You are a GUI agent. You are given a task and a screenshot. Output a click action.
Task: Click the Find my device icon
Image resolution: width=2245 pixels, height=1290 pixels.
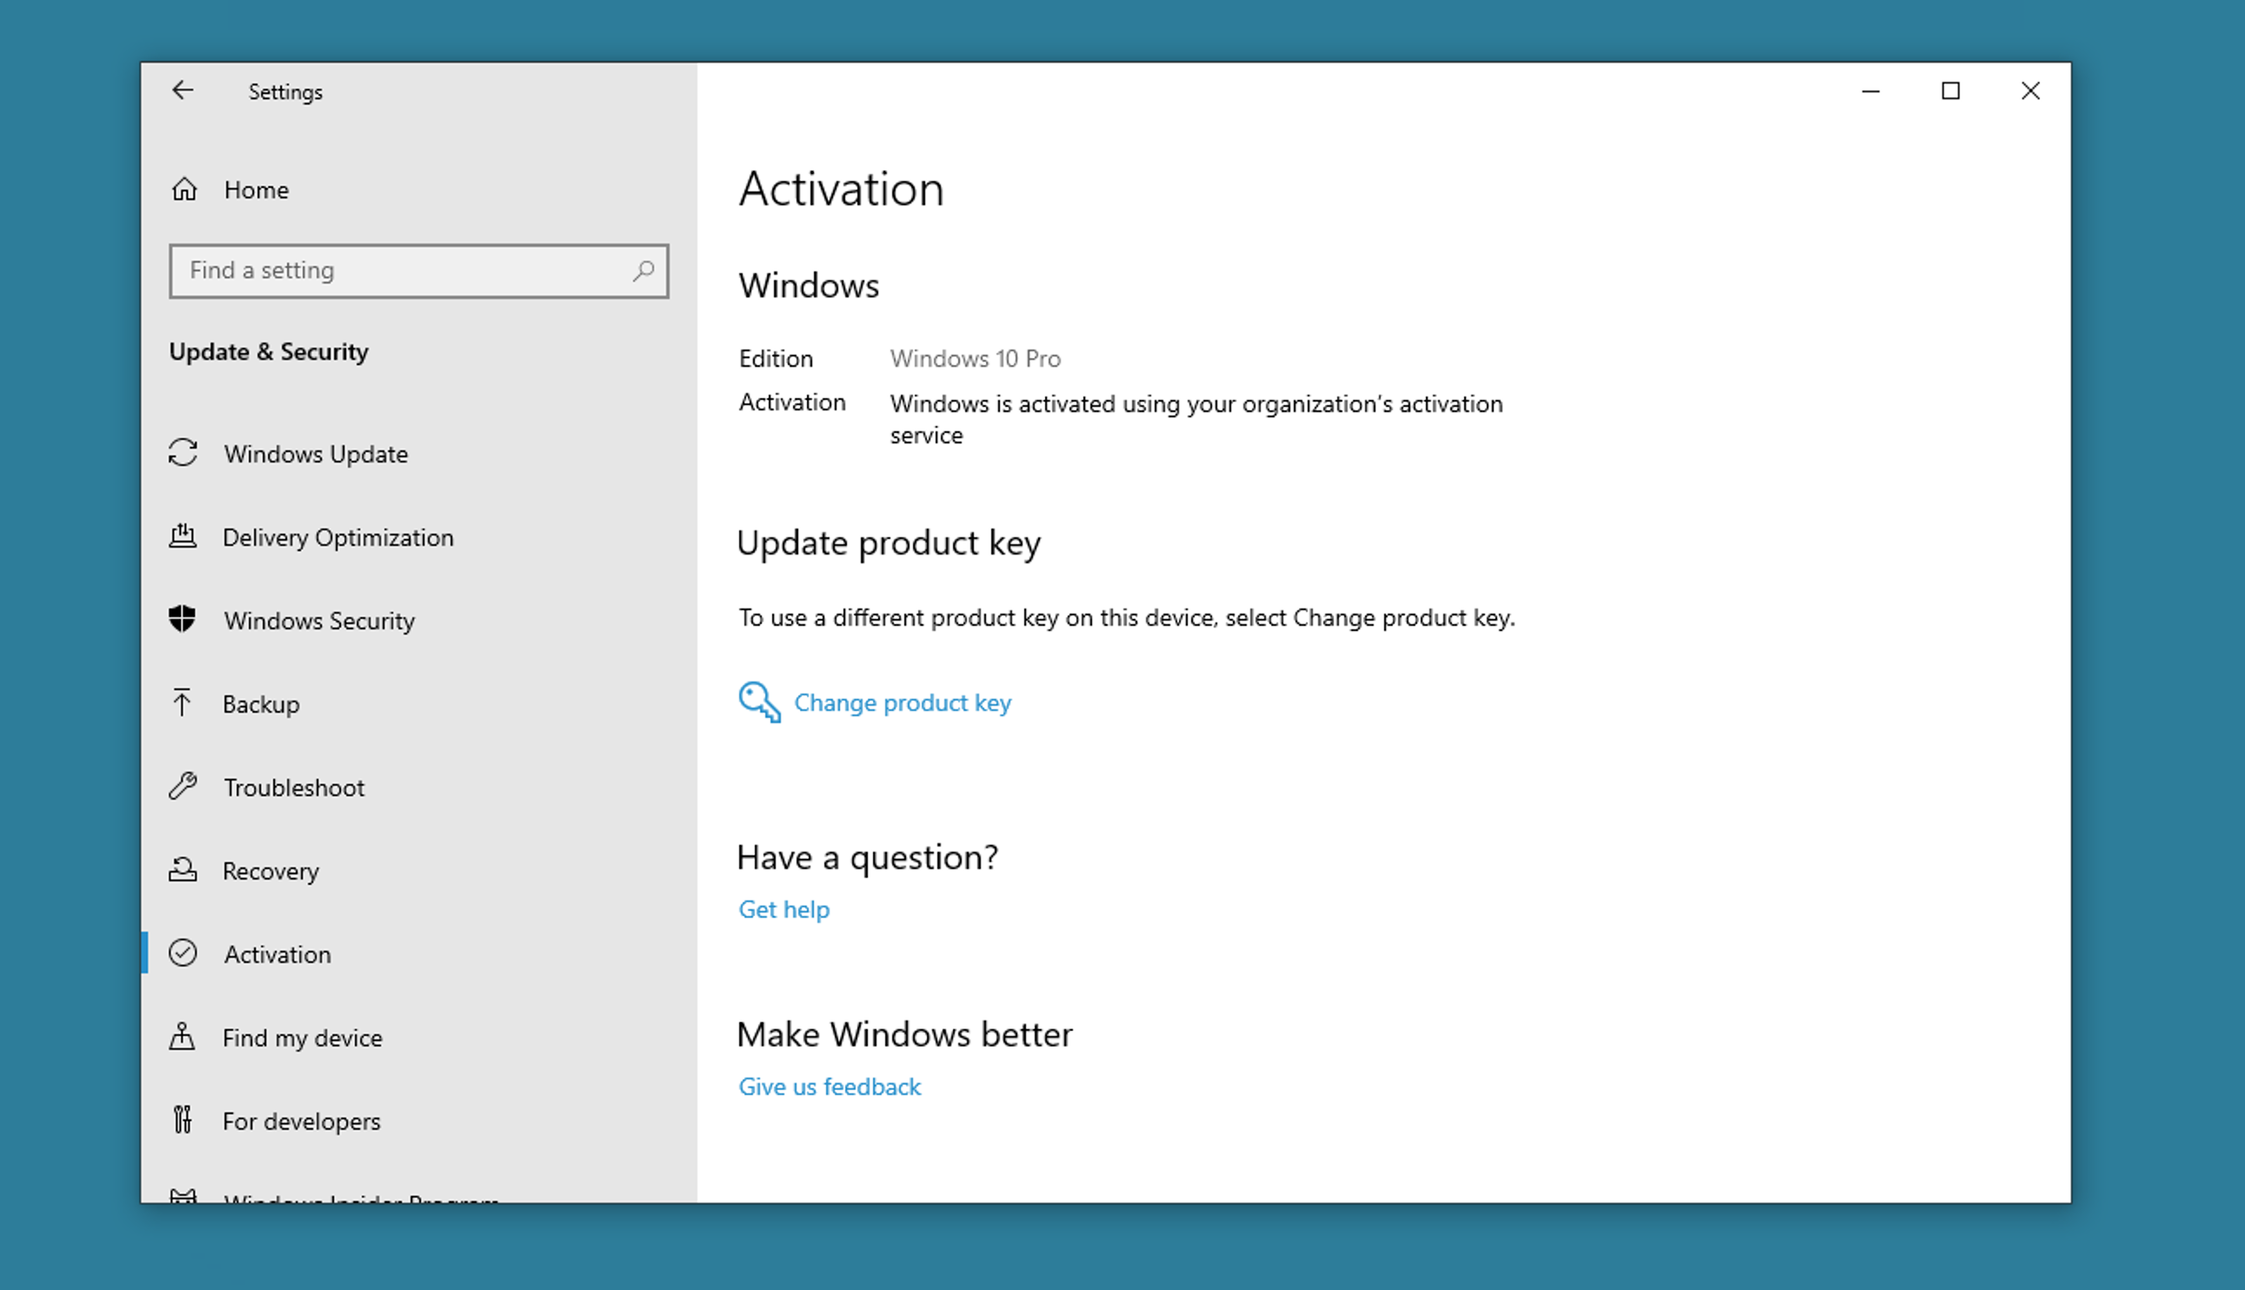point(183,1037)
